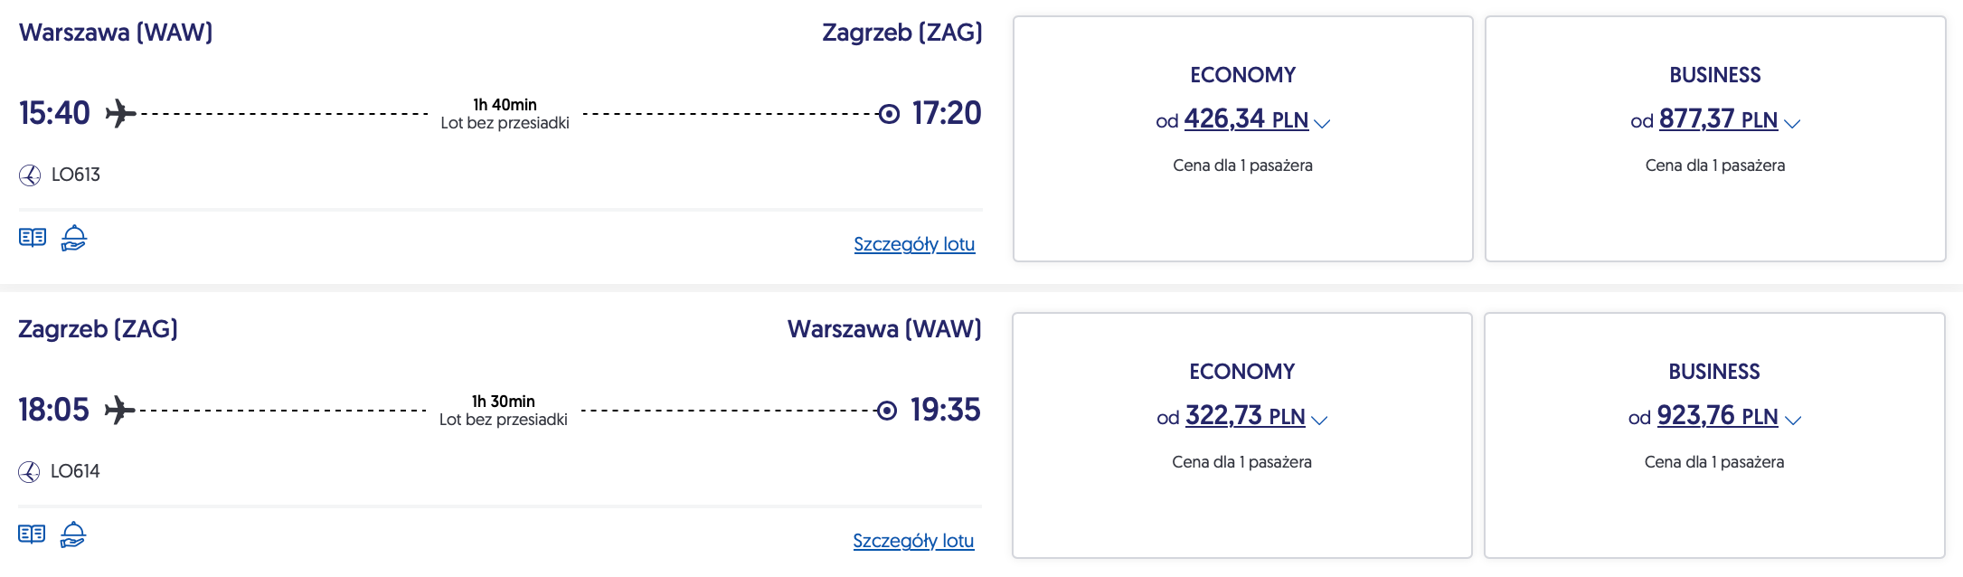The width and height of the screenshot is (1963, 577).
Task: Click the newspaper icon on flight LO614
Action: pyautogui.click(x=32, y=534)
